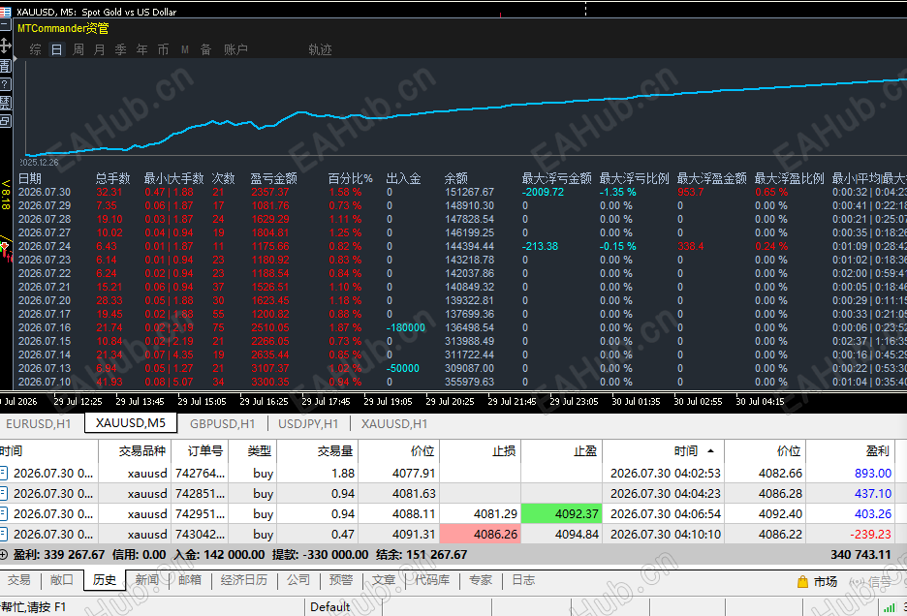
Task: Click document icon of order 742764 row
Action: [4, 473]
